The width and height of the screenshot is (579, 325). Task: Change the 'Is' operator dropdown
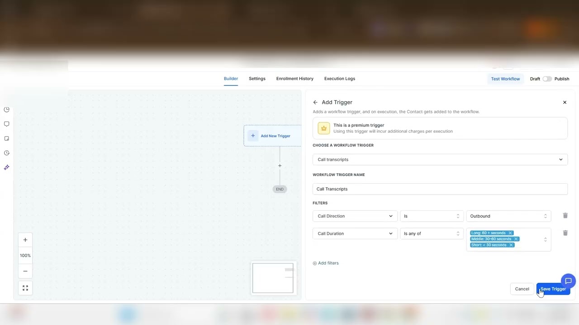(432, 216)
